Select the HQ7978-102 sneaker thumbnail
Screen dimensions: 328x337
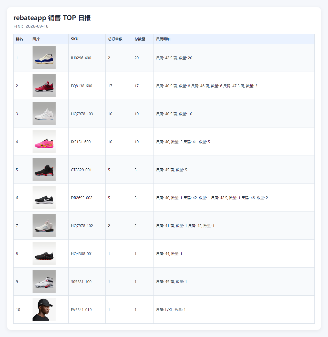[44, 226]
